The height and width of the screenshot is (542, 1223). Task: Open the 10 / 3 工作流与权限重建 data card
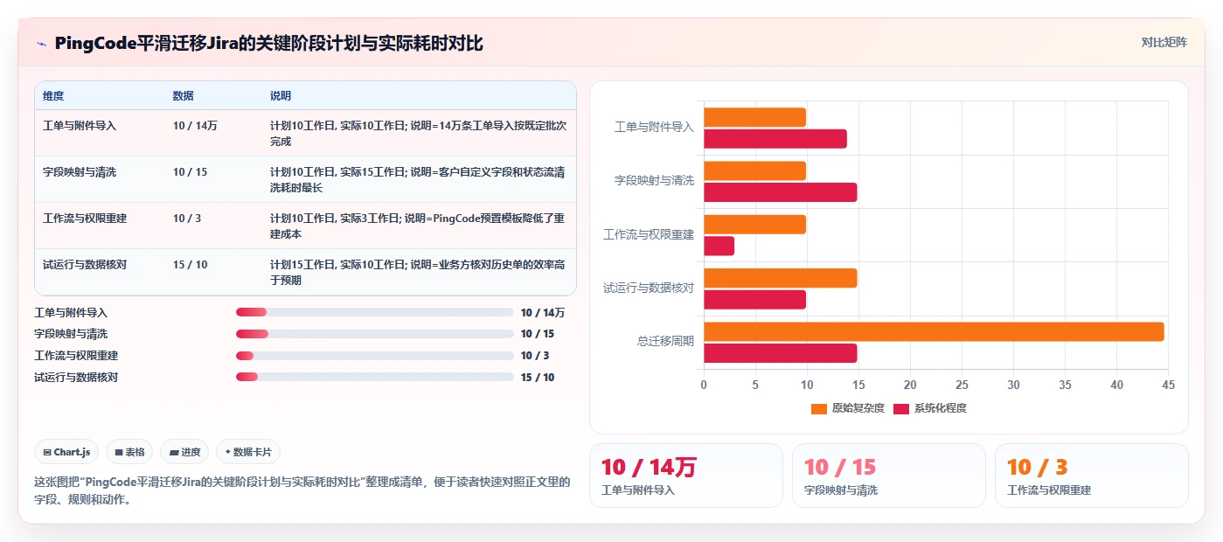1092,476
